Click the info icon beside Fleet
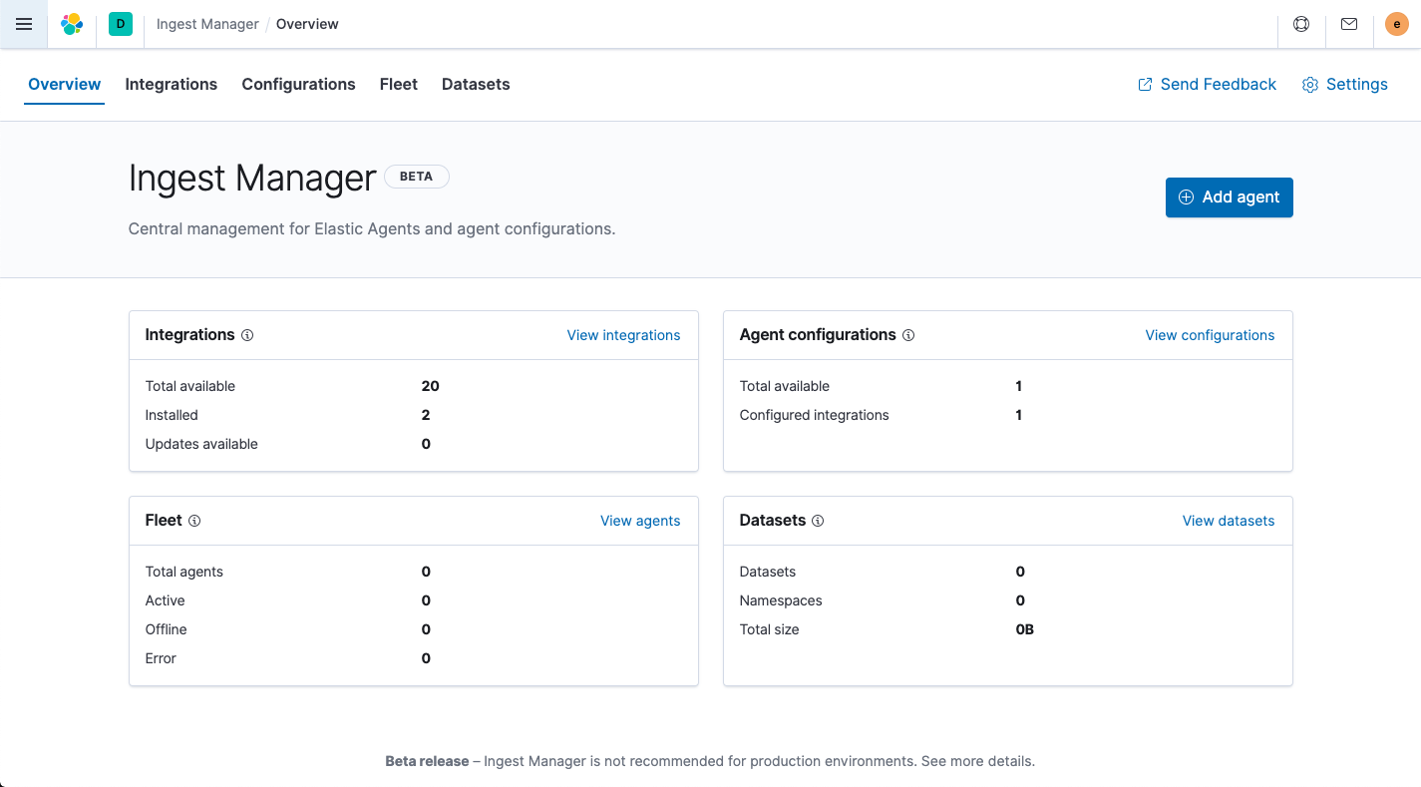The width and height of the screenshot is (1421, 787). (195, 521)
